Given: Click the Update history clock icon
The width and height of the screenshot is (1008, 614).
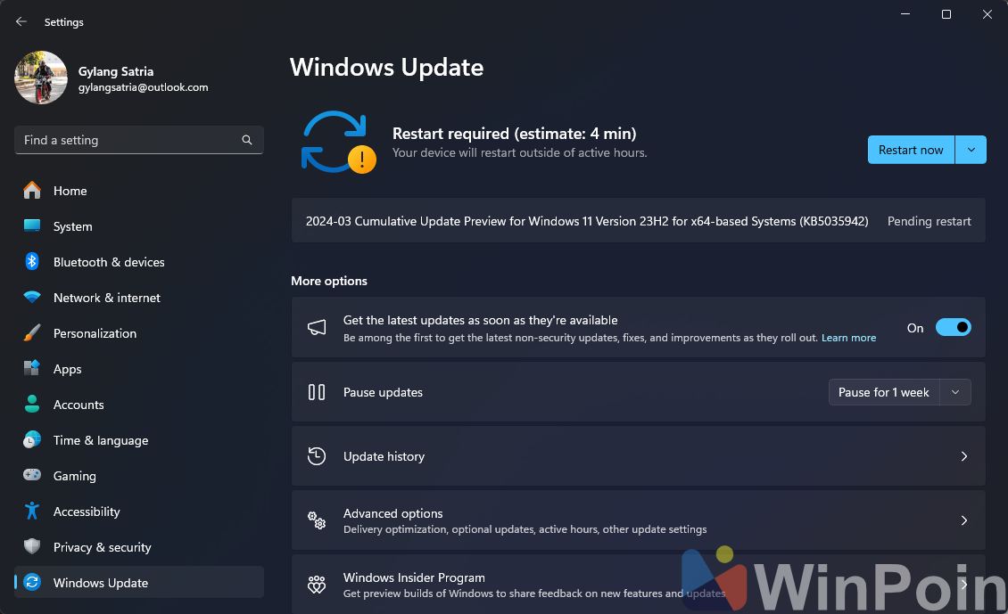Looking at the screenshot, I should pyautogui.click(x=317, y=456).
